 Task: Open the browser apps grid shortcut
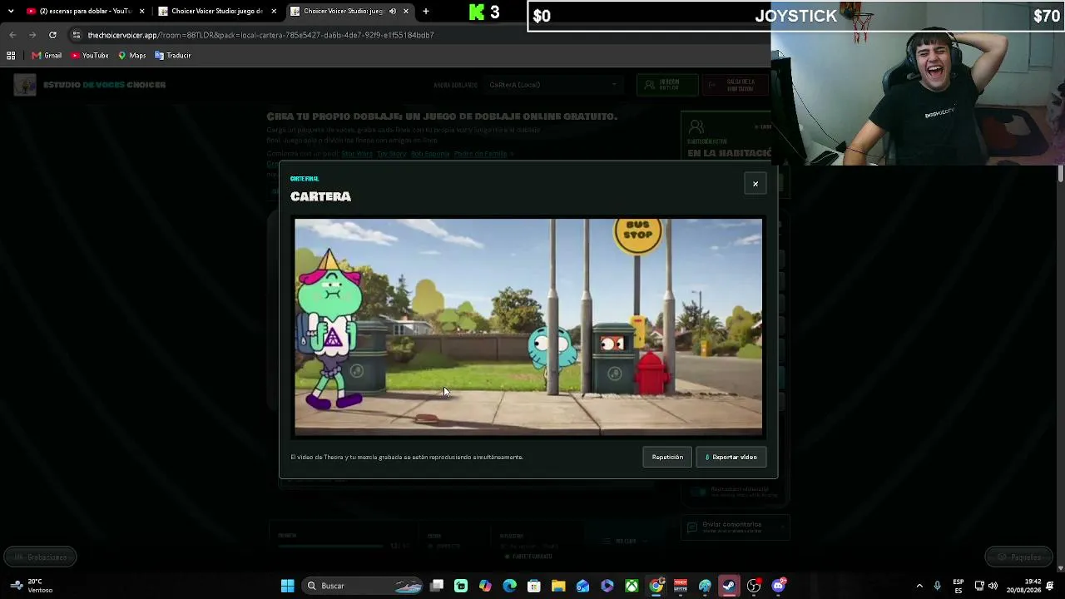click(11, 56)
